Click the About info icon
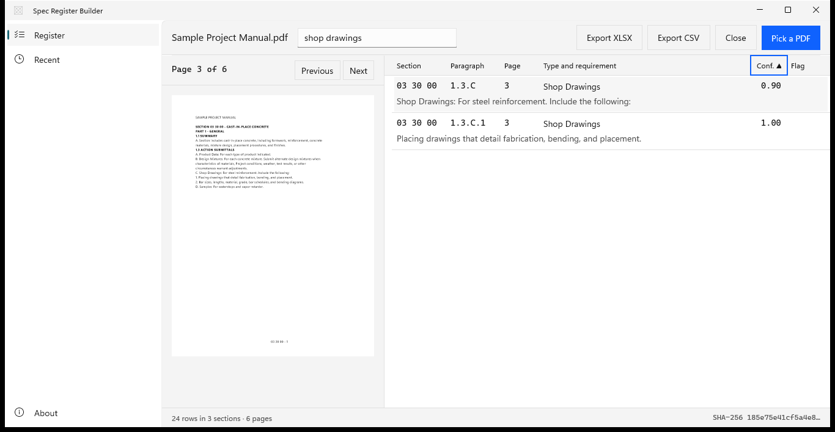835x432 pixels. click(20, 412)
